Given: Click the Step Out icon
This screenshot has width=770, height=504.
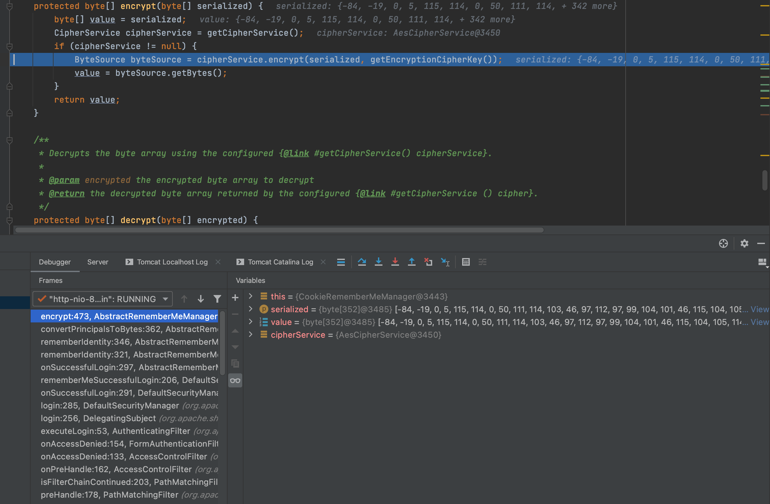Looking at the screenshot, I should [x=411, y=262].
